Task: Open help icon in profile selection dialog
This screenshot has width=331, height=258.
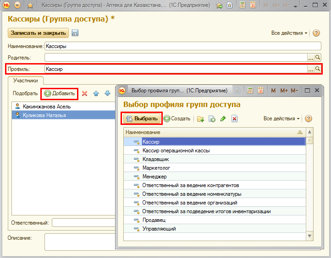Action: [309, 118]
